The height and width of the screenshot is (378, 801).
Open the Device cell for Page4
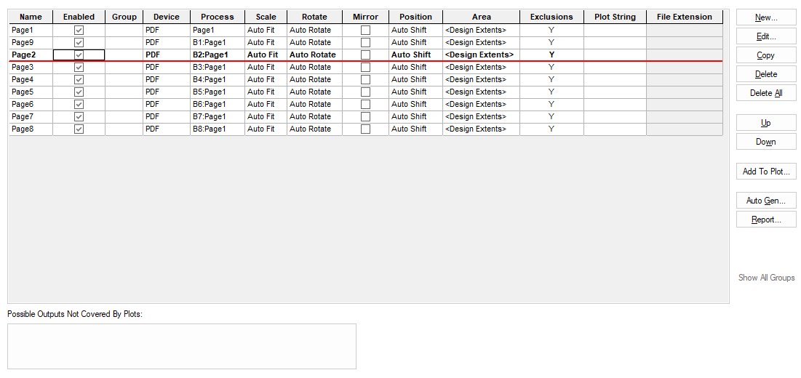(x=166, y=79)
